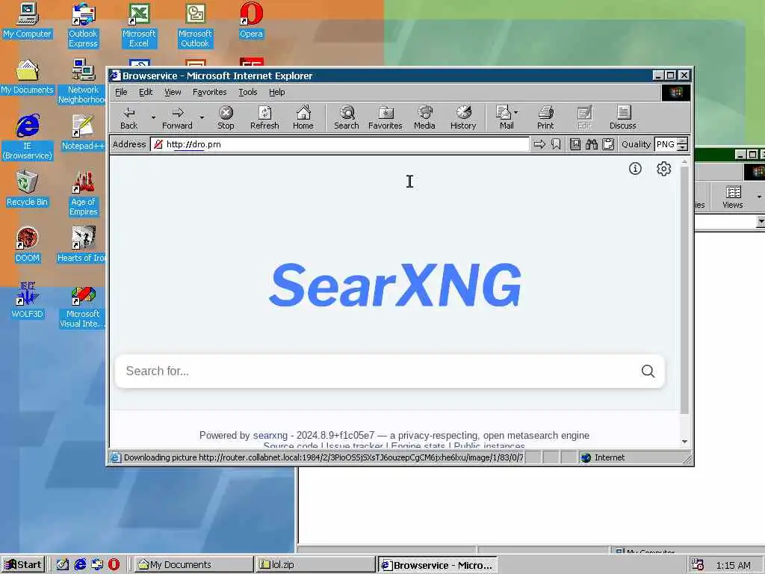The image size is (765, 574).
Task: Select the Outlook Express desktop icon
Action: click(83, 25)
